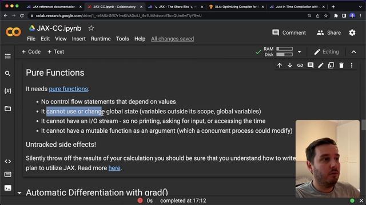Share page from address bar icon
The width and height of the screenshot is (366, 205).
coord(318,15)
